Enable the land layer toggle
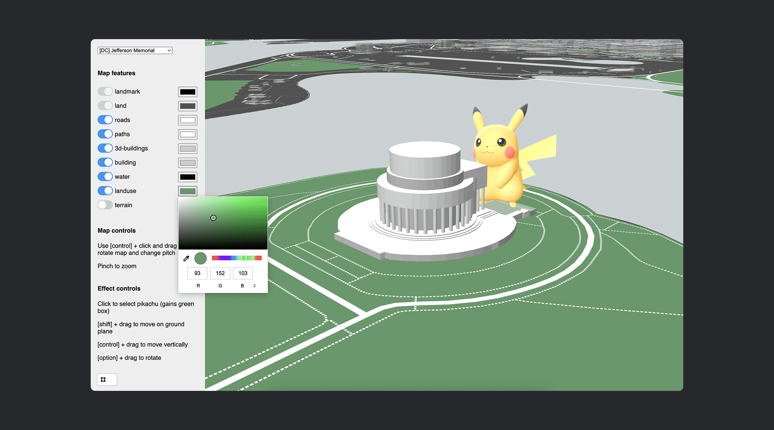Viewport: 774px width, 430px height. click(x=105, y=106)
